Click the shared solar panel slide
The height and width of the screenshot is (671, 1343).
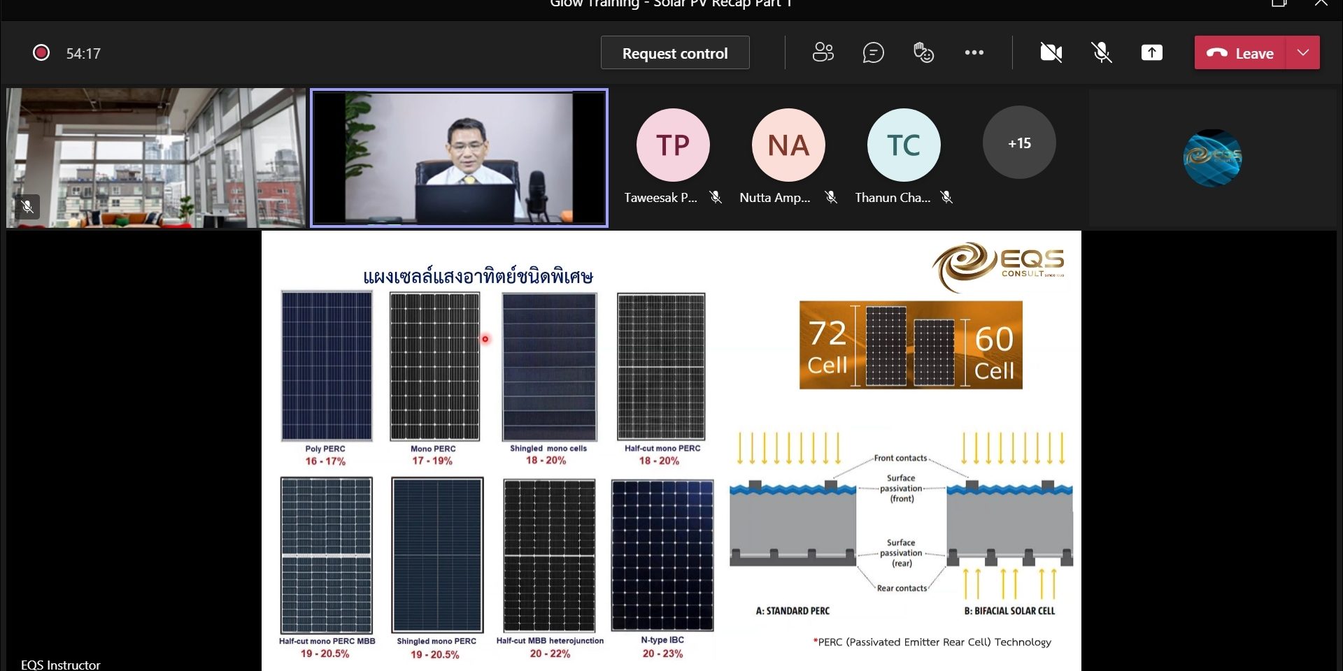671,451
